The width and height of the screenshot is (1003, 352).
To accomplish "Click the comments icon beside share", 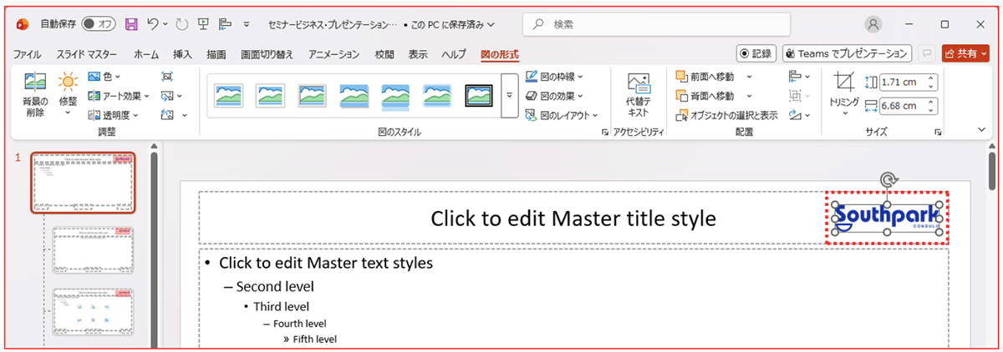I will point(926,53).
